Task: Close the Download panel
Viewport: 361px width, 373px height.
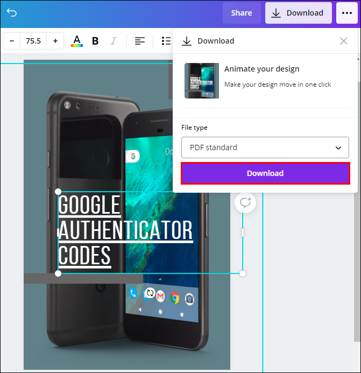Action: 343,41
